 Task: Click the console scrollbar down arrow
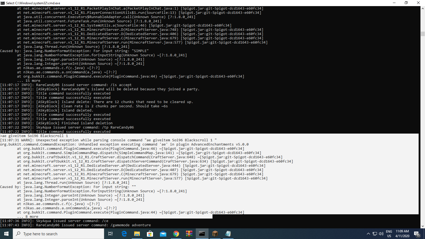pyautogui.click(x=423, y=226)
